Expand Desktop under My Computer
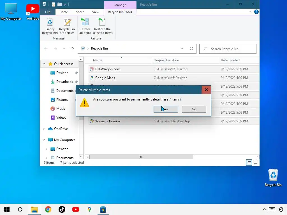Viewport: 287px width, 215px height. 46,149
